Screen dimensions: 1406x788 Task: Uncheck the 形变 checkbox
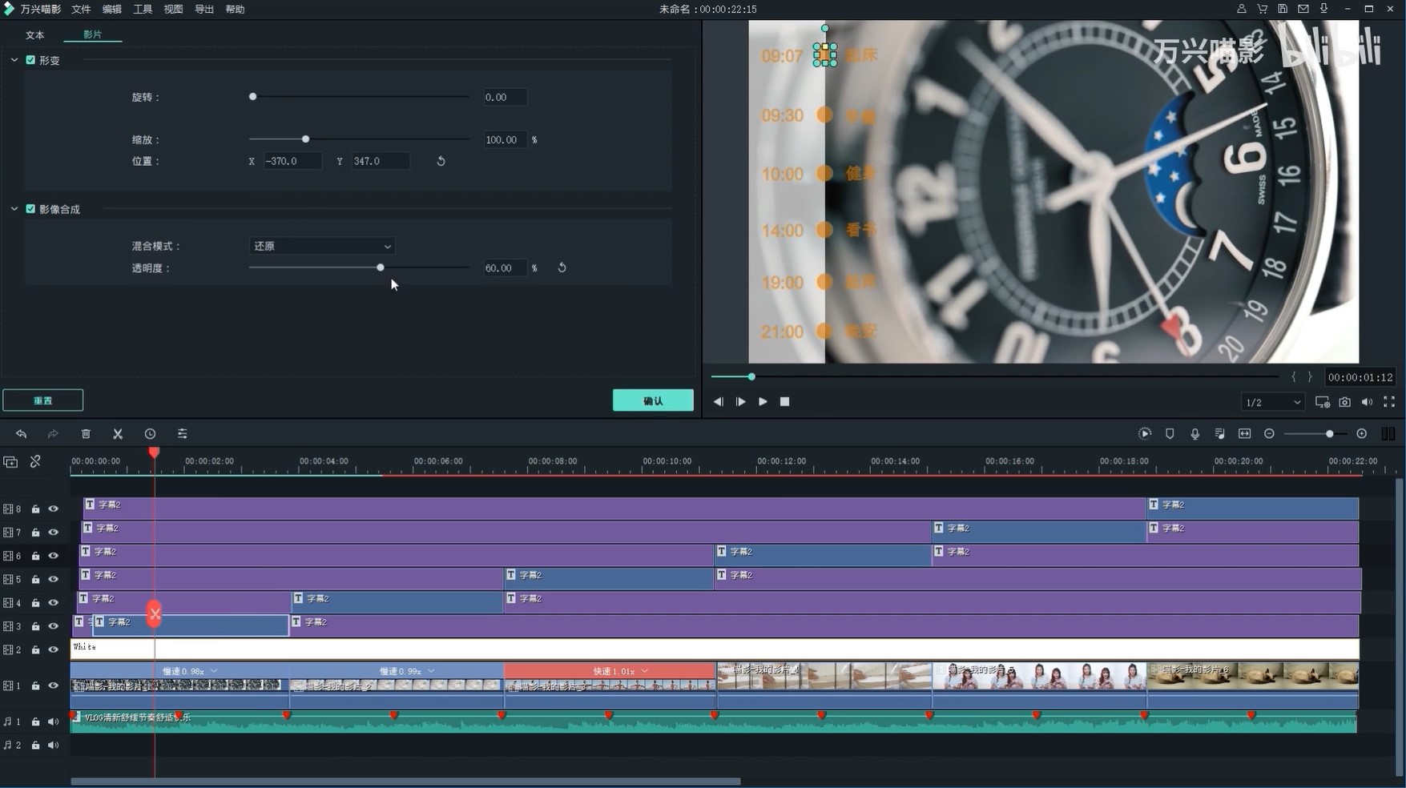pyautogui.click(x=30, y=60)
